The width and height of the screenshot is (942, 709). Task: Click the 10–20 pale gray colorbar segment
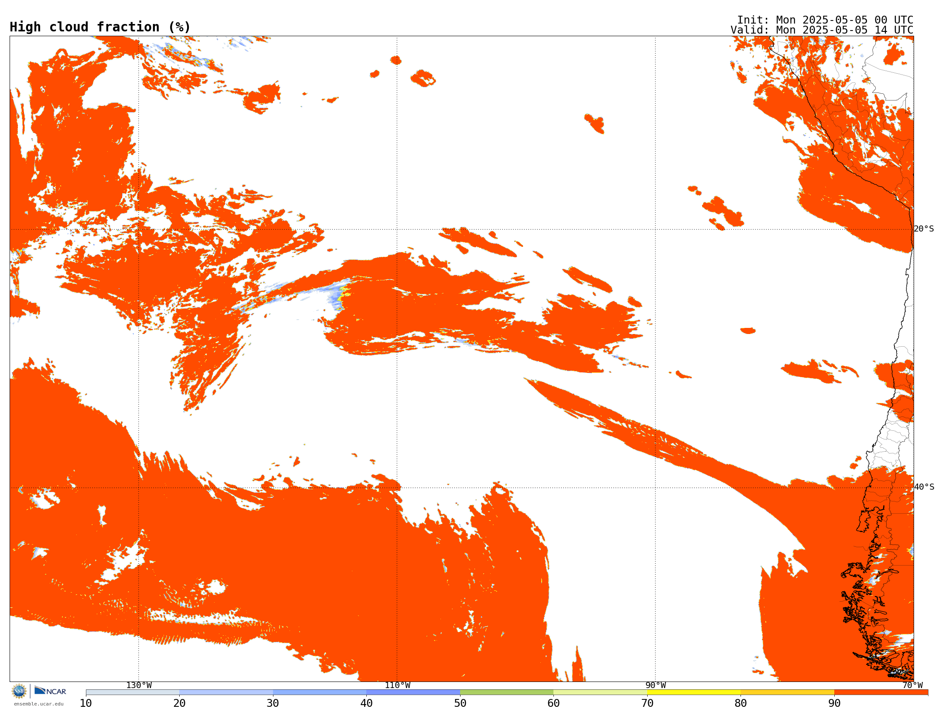click(133, 692)
